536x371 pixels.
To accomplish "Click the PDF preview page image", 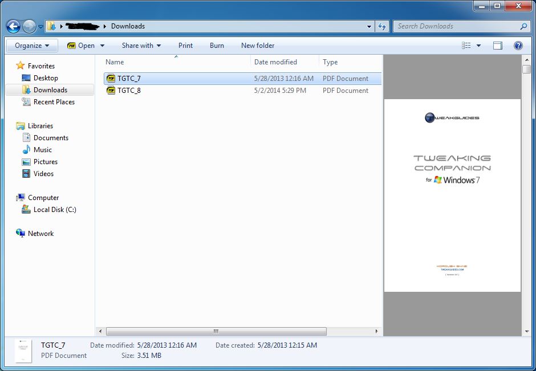I will (452, 195).
